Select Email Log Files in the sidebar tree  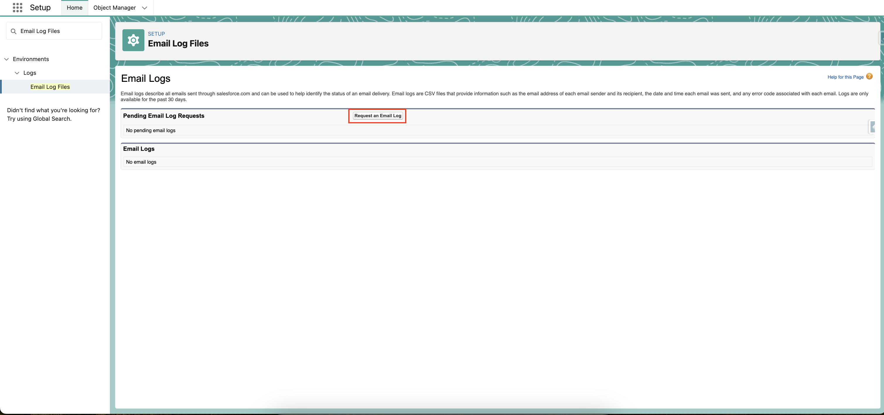click(x=50, y=87)
